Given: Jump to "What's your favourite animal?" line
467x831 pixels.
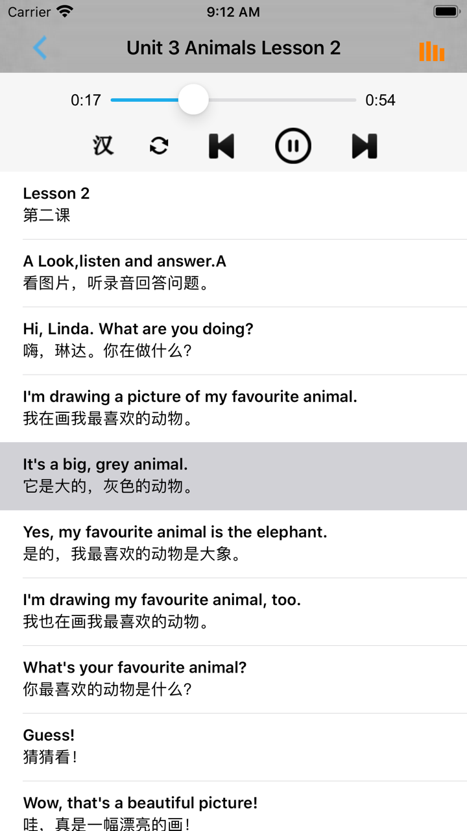Looking at the screenshot, I should click(x=233, y=678).
